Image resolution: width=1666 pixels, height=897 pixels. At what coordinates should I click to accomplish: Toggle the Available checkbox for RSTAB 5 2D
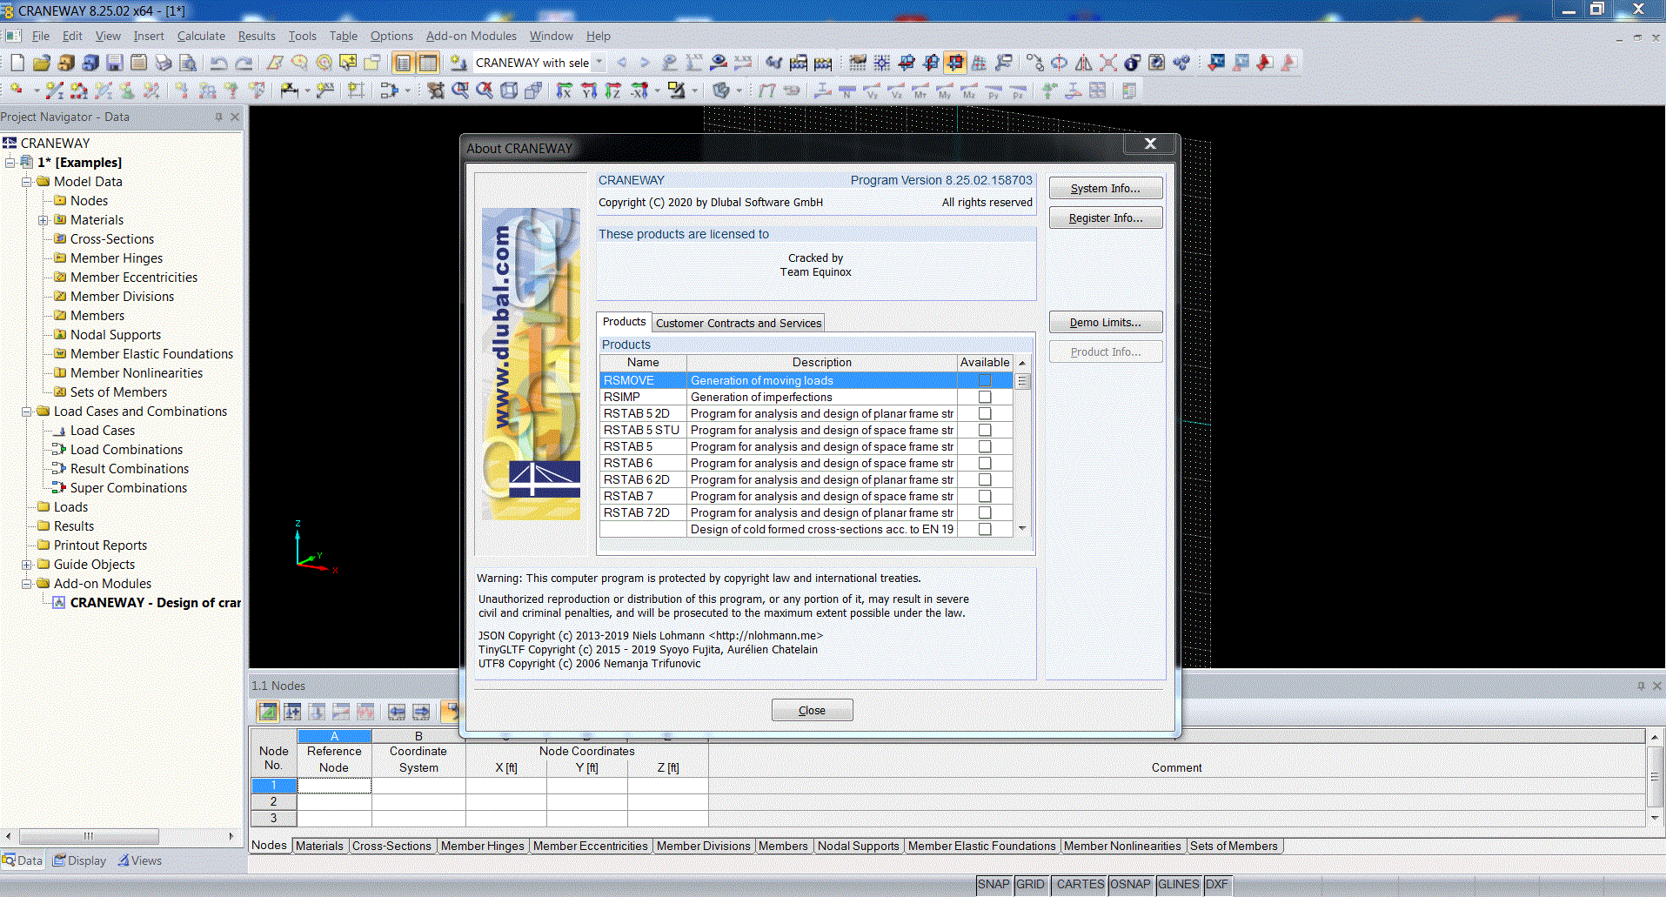click(985, 413)
